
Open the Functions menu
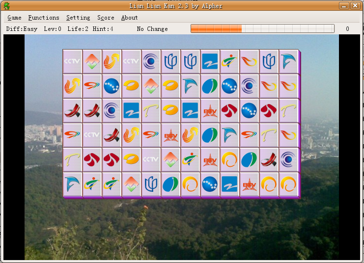[x=44, y=18]
